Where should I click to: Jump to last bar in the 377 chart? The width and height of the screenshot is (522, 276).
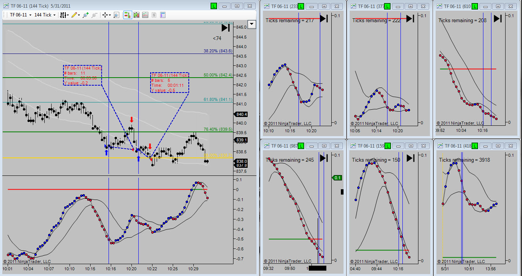410,18
